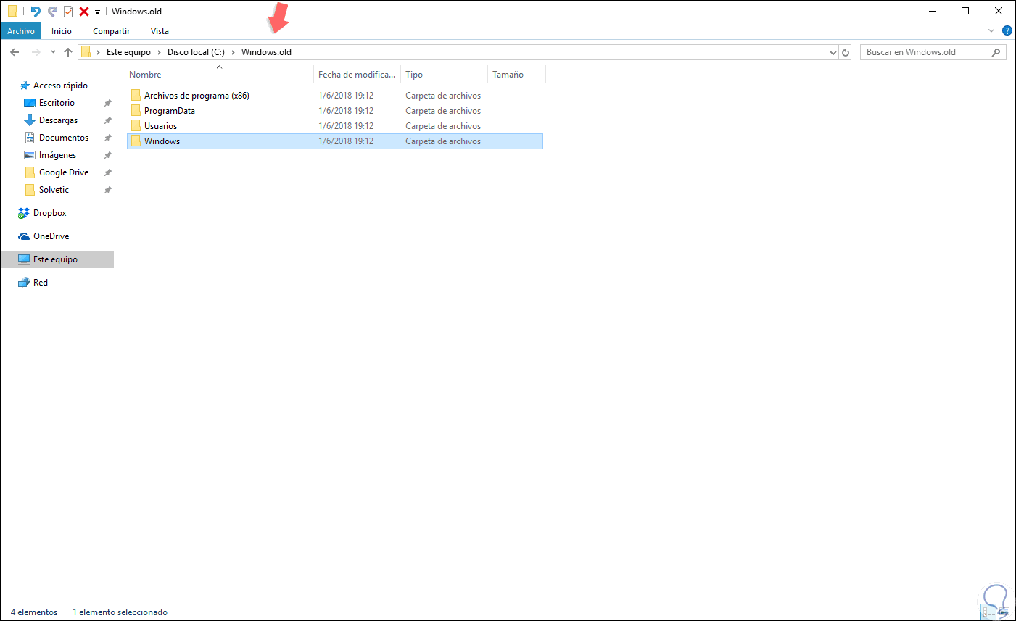Image resolution: width=1016 pixels, height=621 pixels.
Task: Select Este equipo in the navigation pane
Action: [x=57, y=259]
